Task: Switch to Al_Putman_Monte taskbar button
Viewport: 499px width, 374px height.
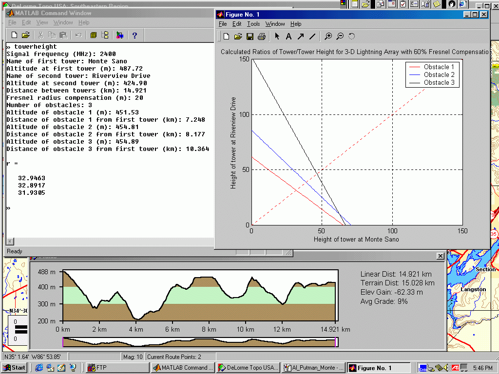Action: coord(313,368)
